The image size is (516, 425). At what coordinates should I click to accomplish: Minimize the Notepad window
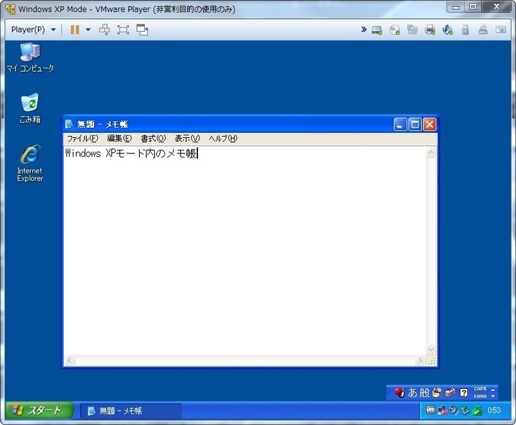pyautogui.click(x=400, y=124)
